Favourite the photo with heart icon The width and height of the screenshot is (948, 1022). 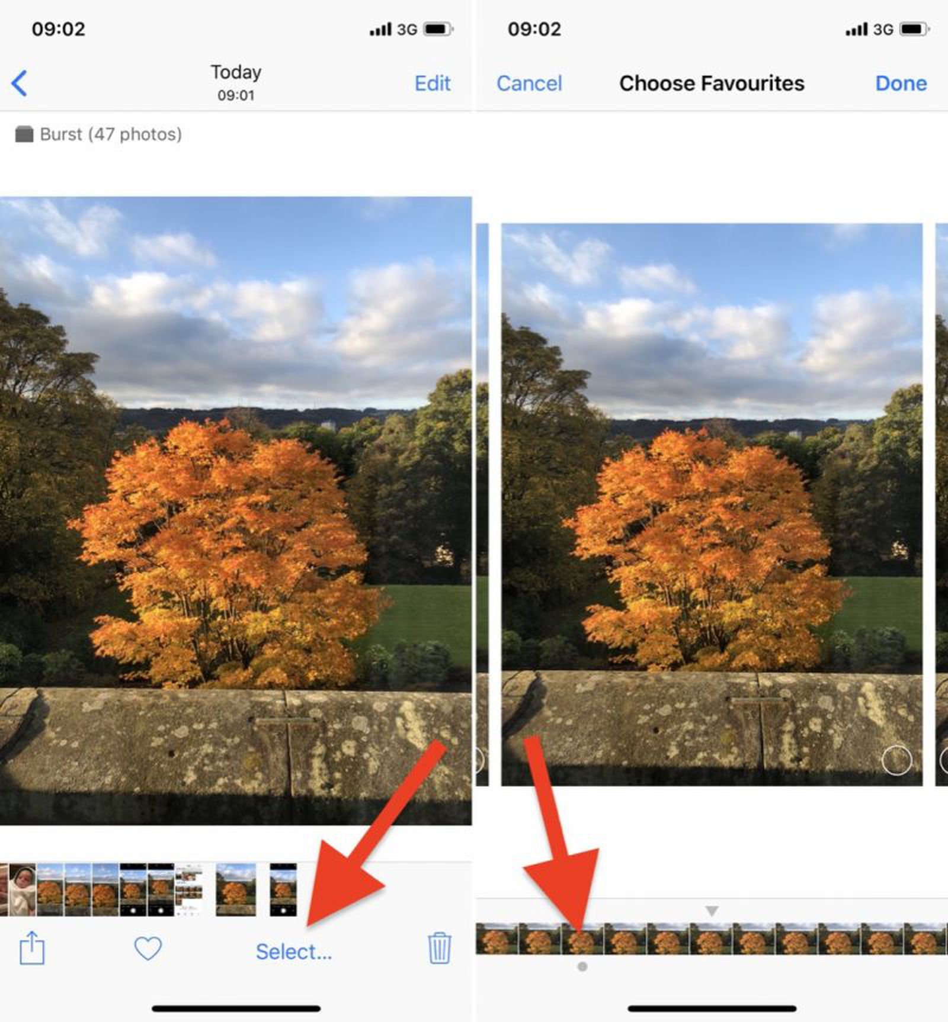click(x=148, y=949)
